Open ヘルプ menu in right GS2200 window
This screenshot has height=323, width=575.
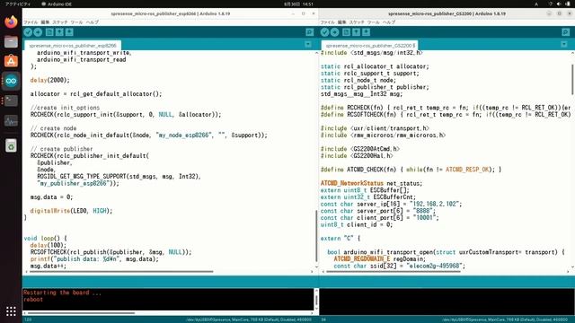coord(389,22)
